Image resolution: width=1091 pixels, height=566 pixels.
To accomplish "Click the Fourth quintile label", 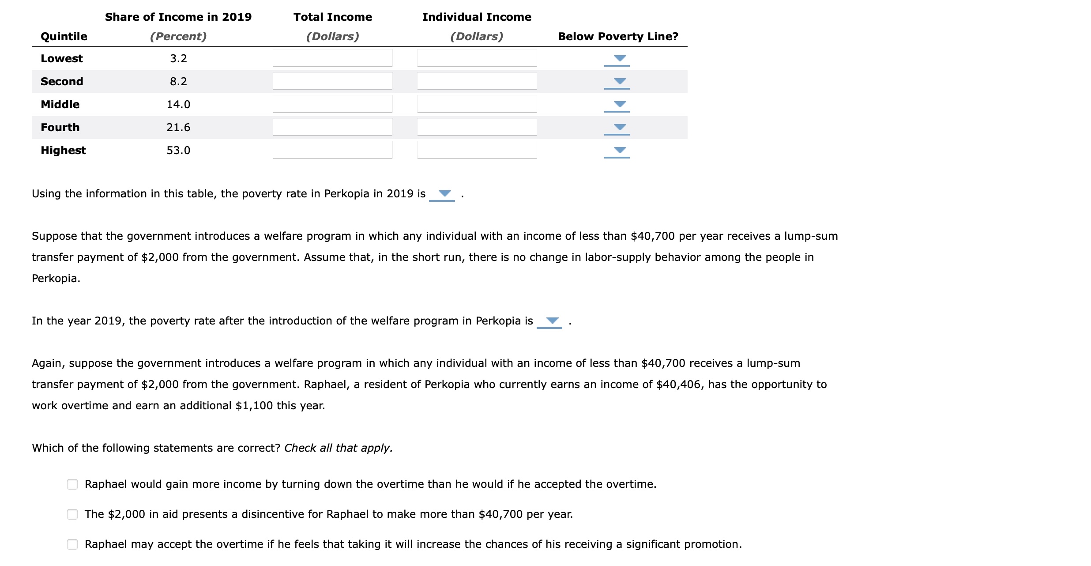I will [60, 127].
